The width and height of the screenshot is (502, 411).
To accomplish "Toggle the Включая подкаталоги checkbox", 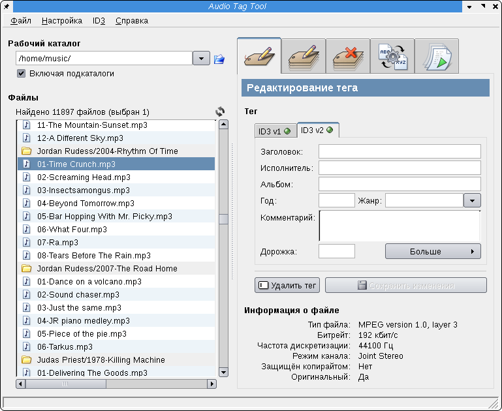I will click(21, 74).
